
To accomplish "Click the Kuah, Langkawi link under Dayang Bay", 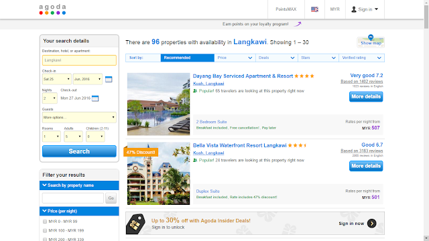I will click(x=208, y=84).
